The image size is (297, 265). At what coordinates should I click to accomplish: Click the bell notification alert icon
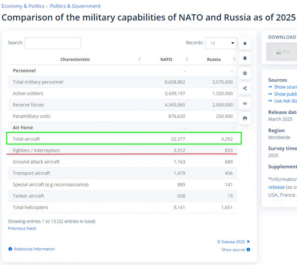(x=245, y=58)
